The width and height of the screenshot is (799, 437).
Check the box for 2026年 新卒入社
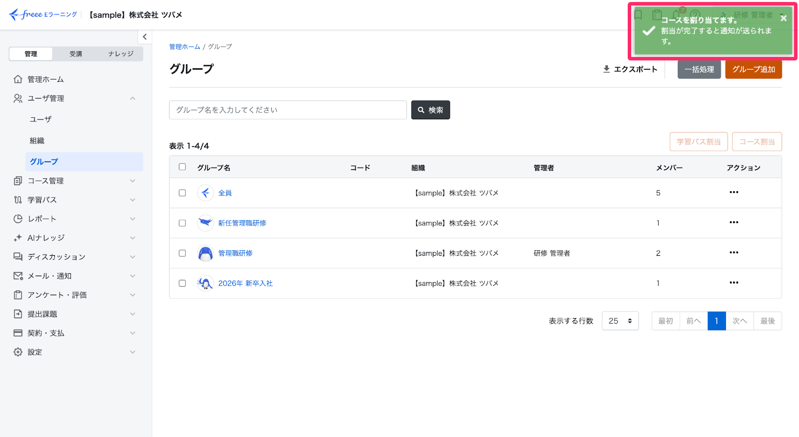click(x=182, y=283)
